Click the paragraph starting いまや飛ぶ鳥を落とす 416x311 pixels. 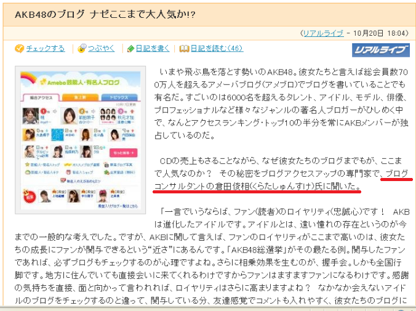click(281, 103)
